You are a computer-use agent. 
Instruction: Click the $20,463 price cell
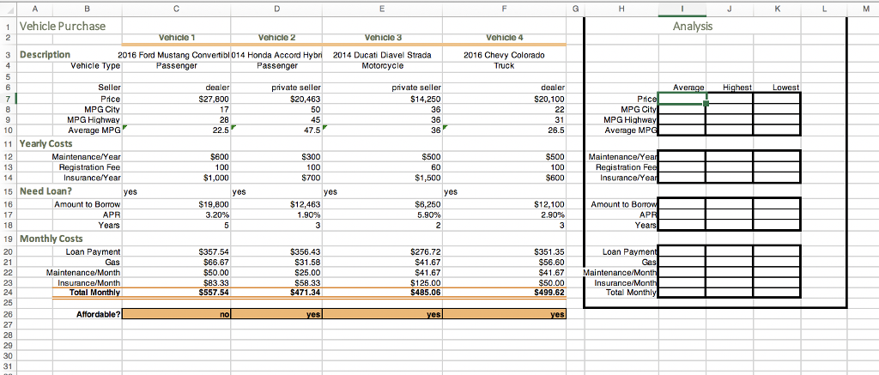[x=276, y=98]
